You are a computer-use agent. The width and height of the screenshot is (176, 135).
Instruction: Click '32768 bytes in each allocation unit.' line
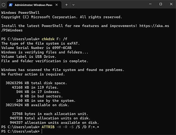pos(50,114)
